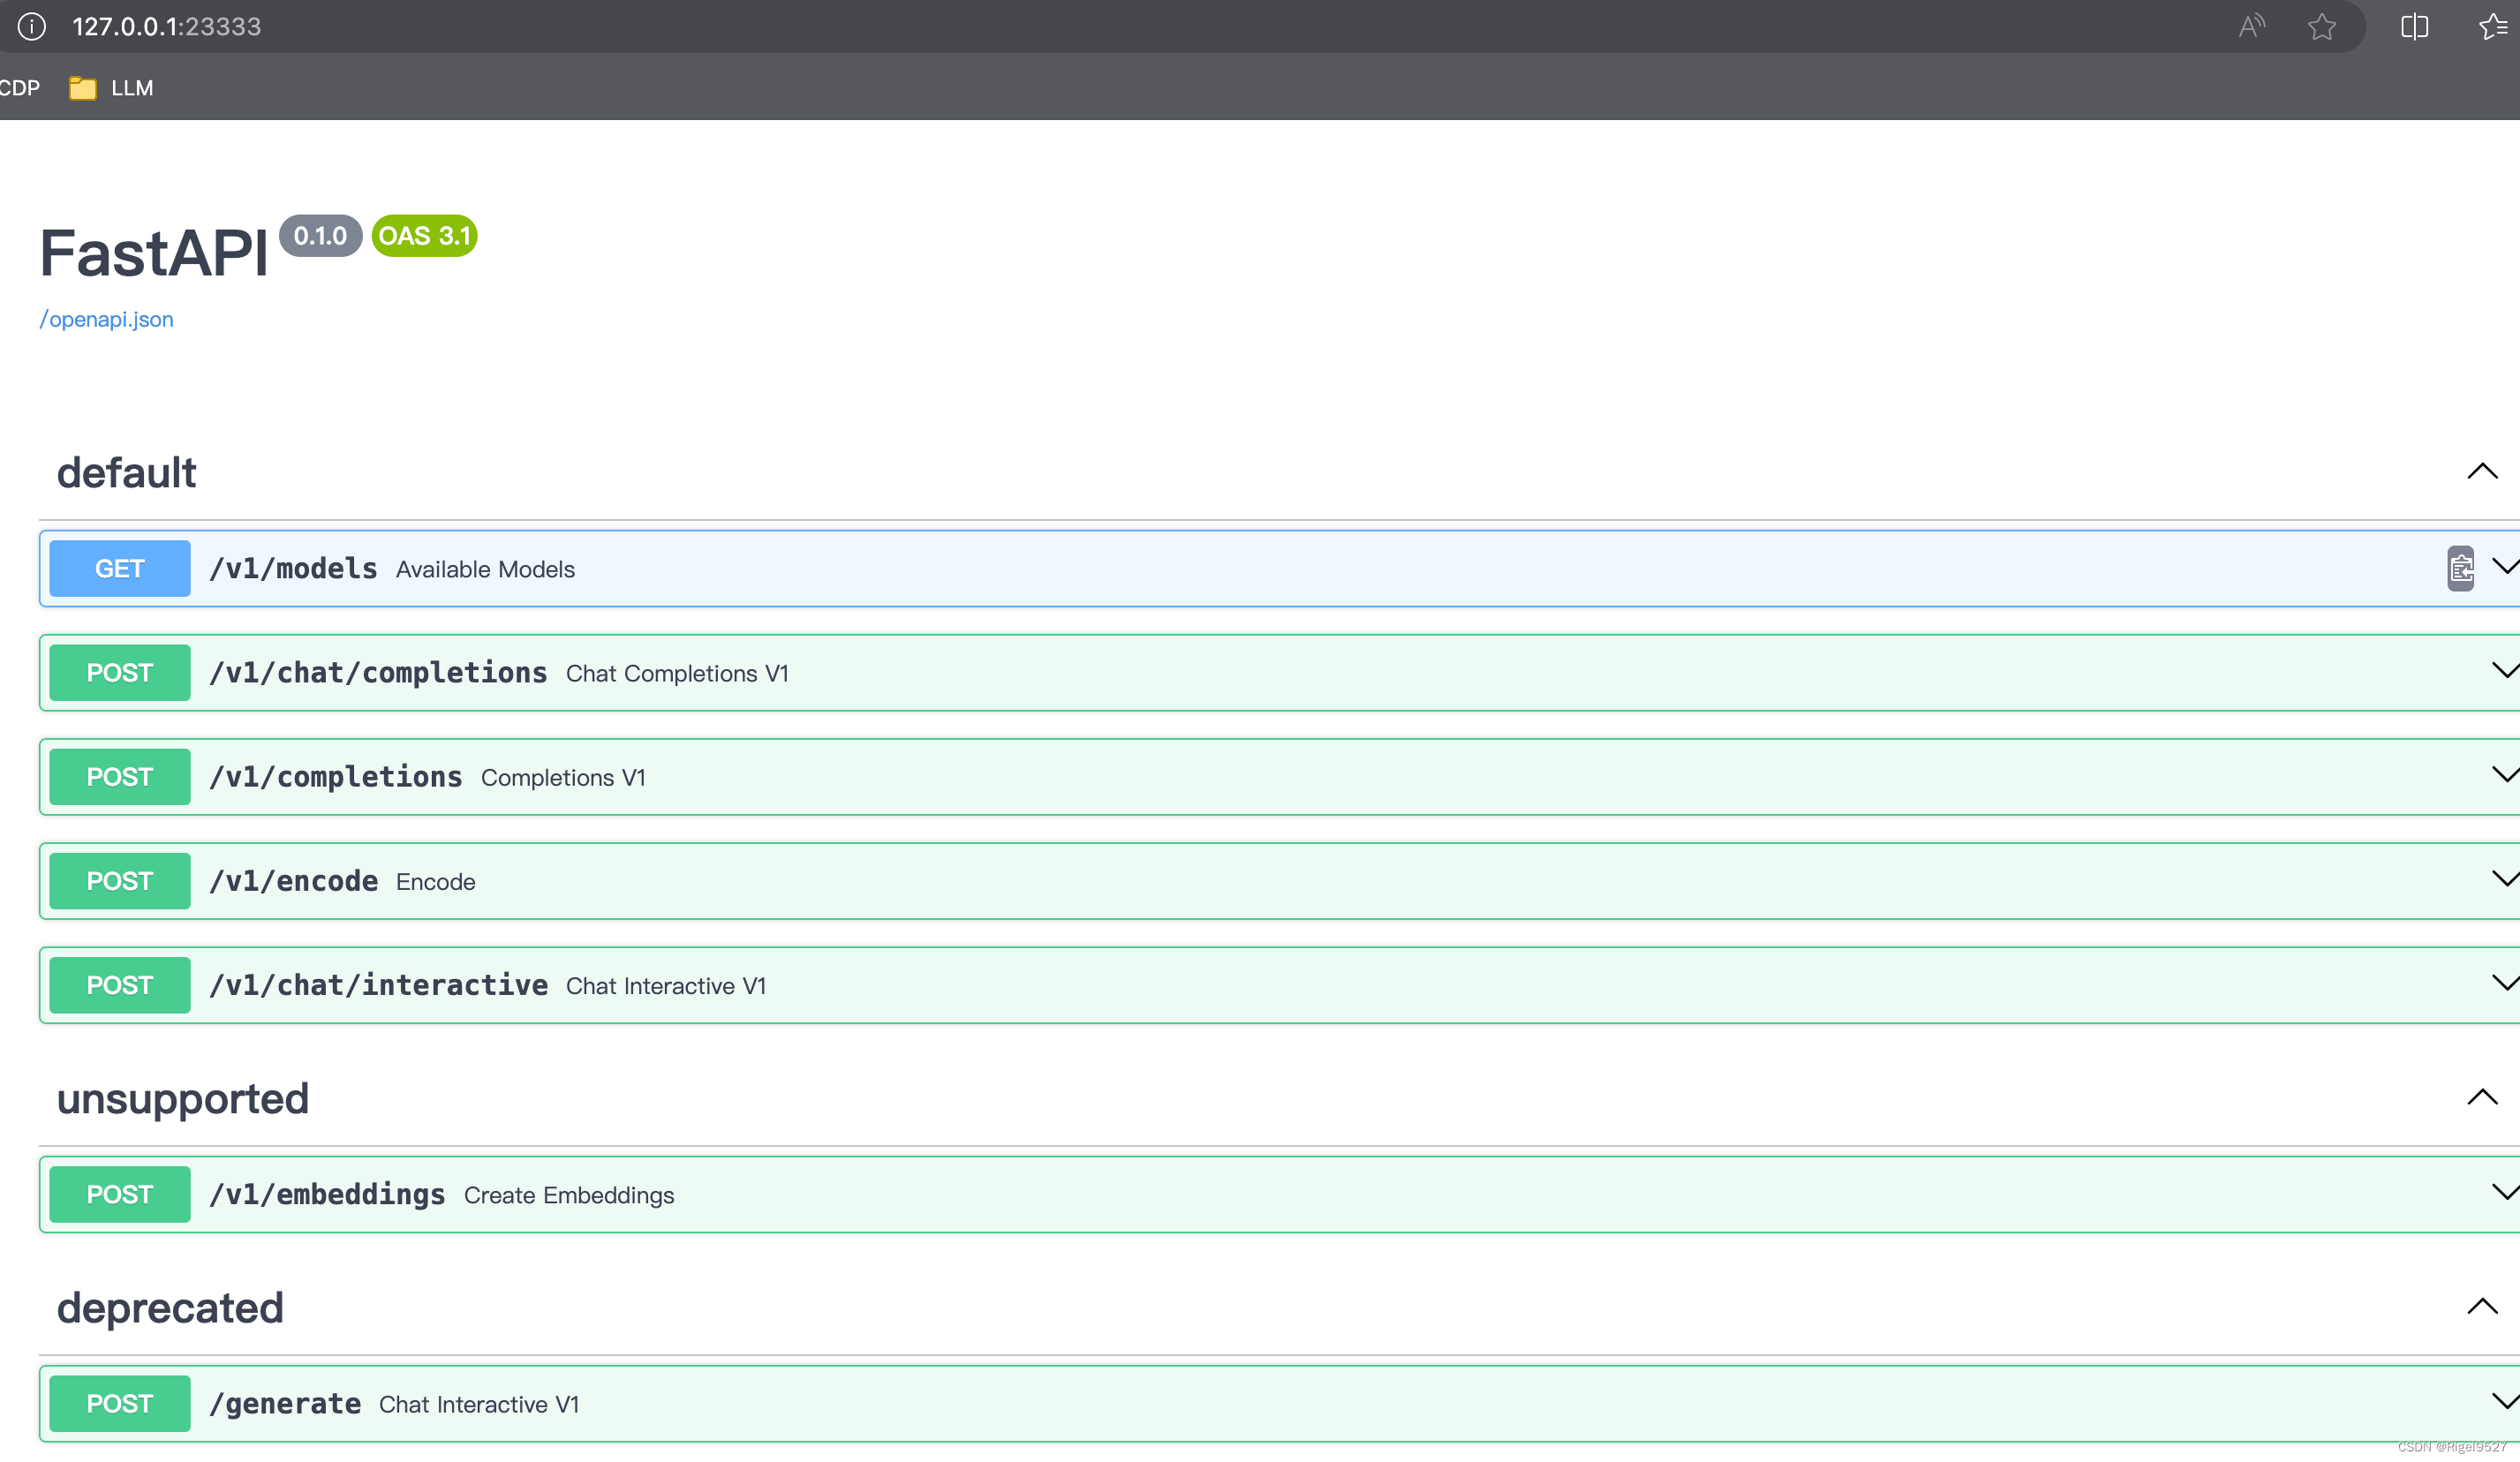Open the /openapi.json link
Screen dimensions: 2520x1462
point(107,319)
